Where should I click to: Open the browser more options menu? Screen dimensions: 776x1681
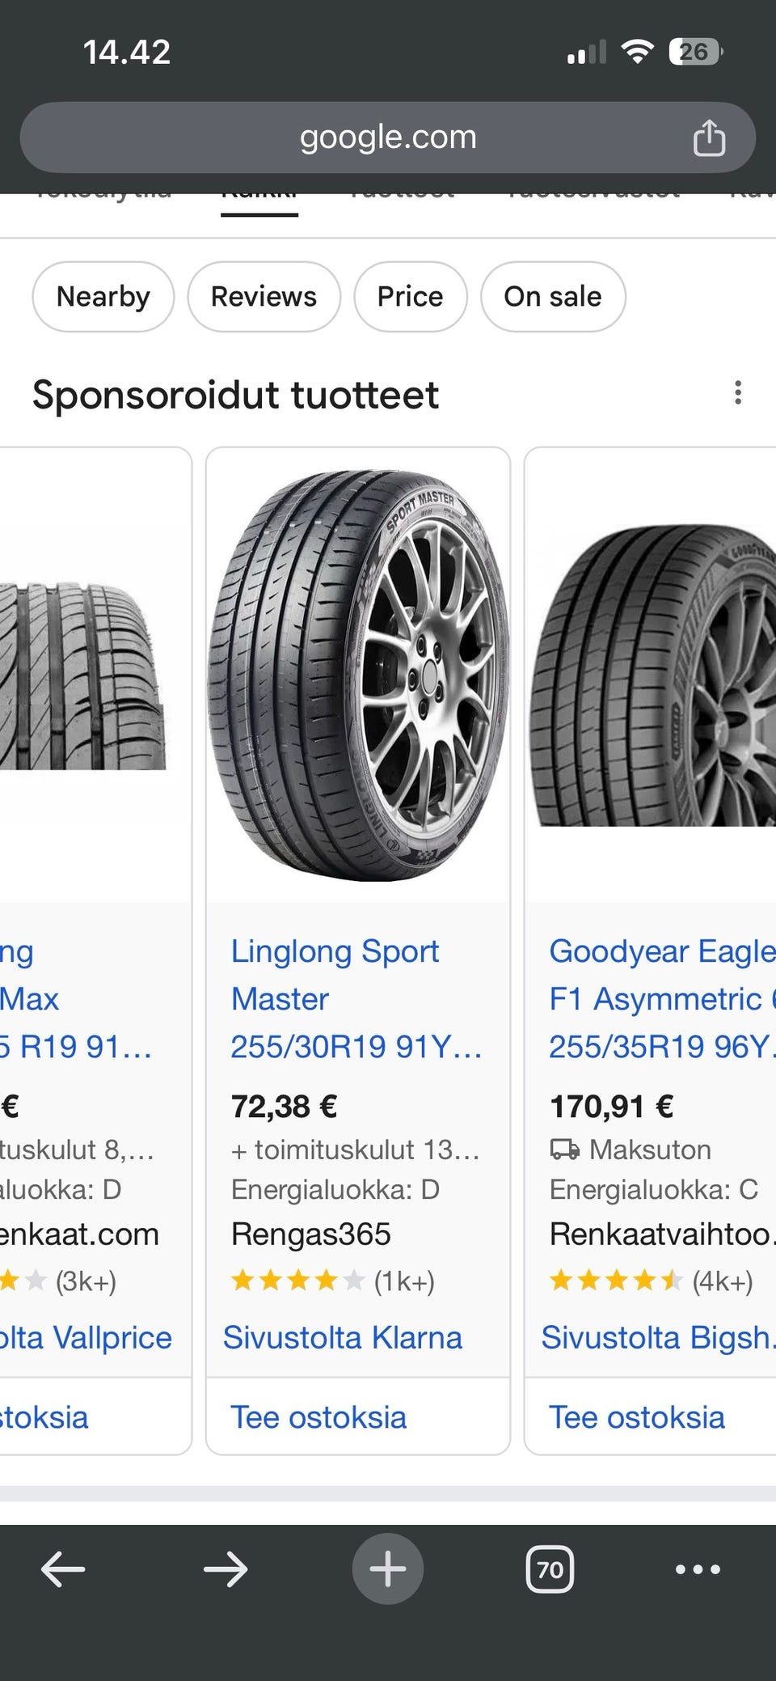click(698, 1570)
